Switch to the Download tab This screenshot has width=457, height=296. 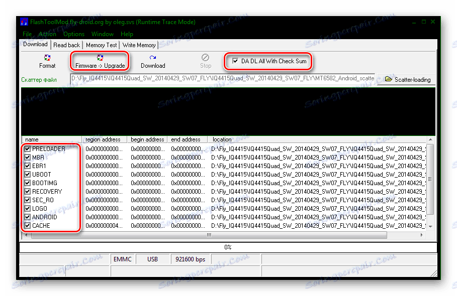[x=35, y=44]
